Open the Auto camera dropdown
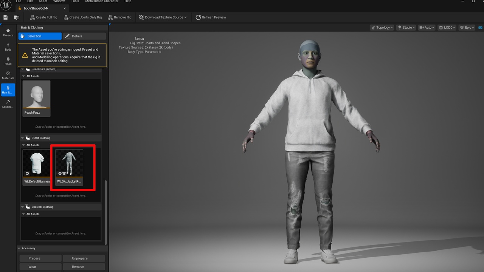This screenshot has width=484, height=272. [427, 28]
